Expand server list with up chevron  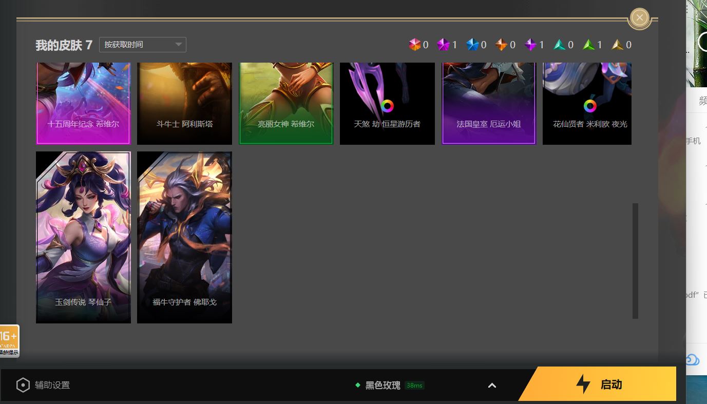coord(492,386)
